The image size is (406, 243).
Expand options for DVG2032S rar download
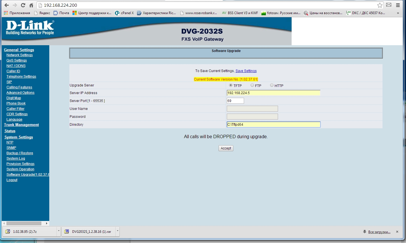(x=117, y=231)
